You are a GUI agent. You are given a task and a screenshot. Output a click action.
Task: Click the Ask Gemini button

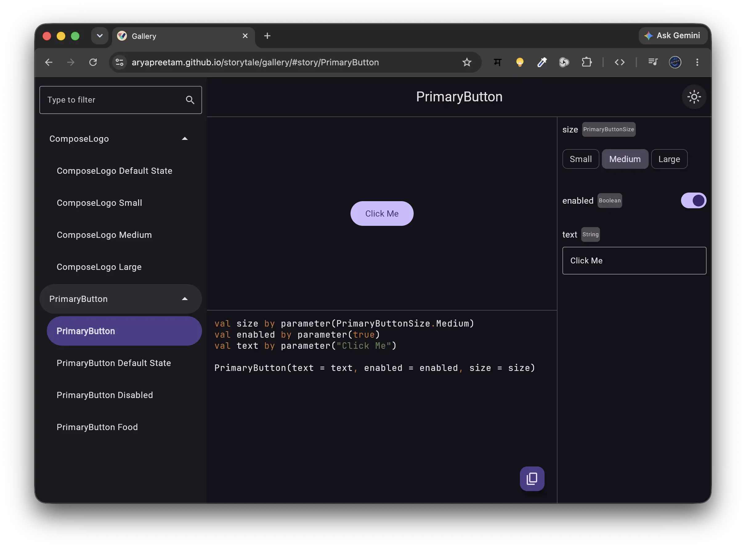673,35
